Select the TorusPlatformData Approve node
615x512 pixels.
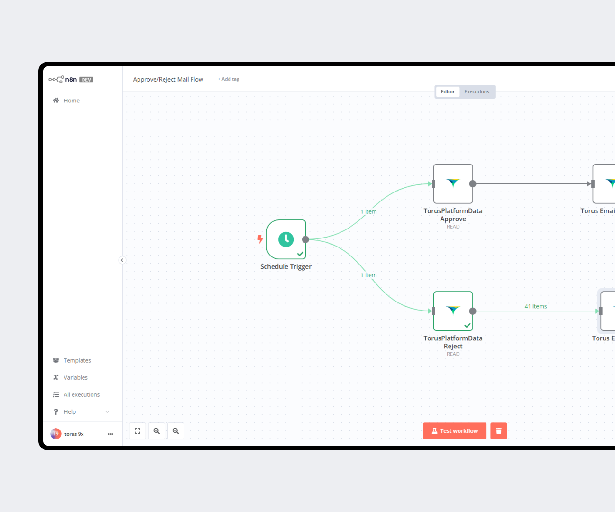pos(453,184)
